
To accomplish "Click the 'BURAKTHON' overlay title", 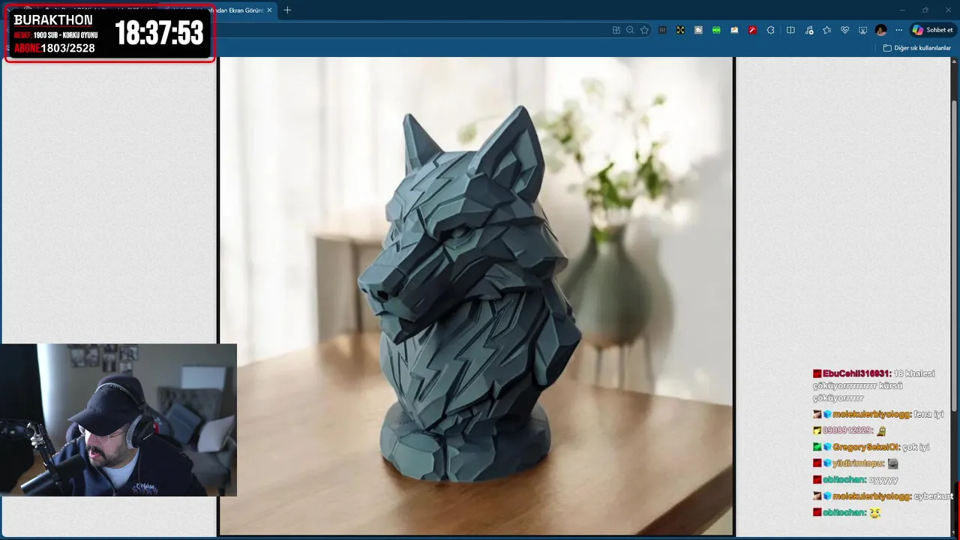I will 53,20.
